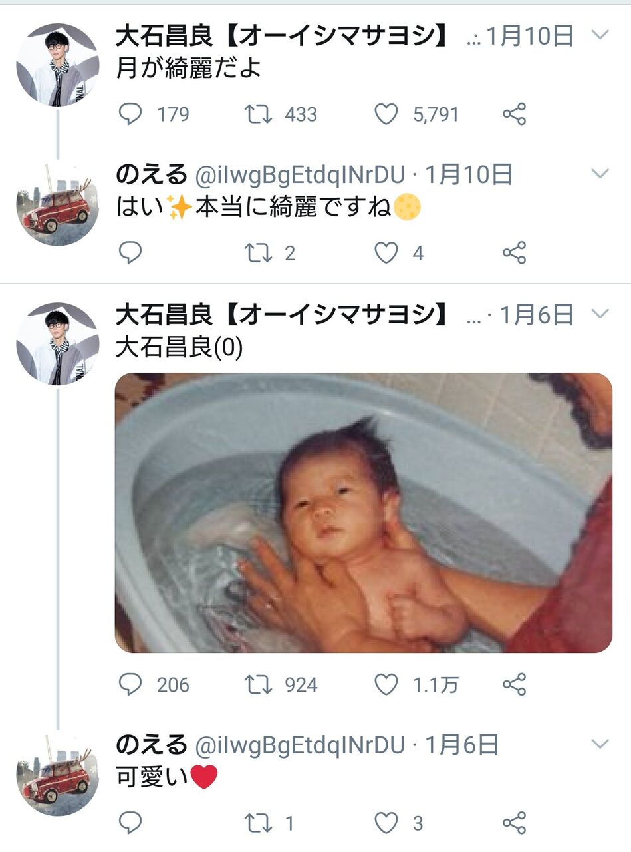
Task: Retweet the reply with 2 retweets
Action: 258,253
